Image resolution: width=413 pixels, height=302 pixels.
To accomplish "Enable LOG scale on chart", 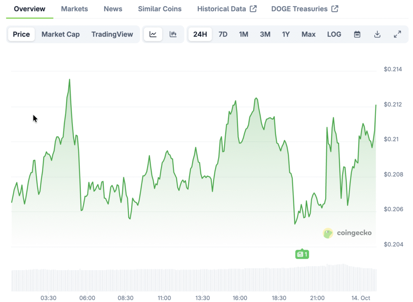I will [334, 34].
